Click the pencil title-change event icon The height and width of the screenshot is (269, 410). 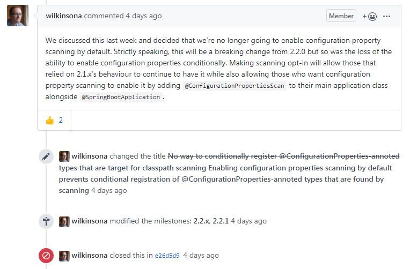click(46, 156)
